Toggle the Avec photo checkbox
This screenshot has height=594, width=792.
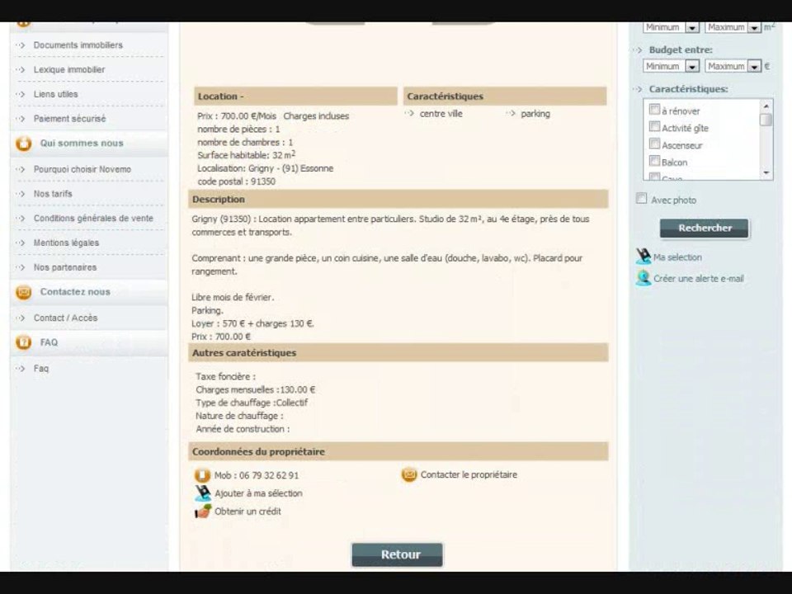pyautogui.click(x=642, y=198)
